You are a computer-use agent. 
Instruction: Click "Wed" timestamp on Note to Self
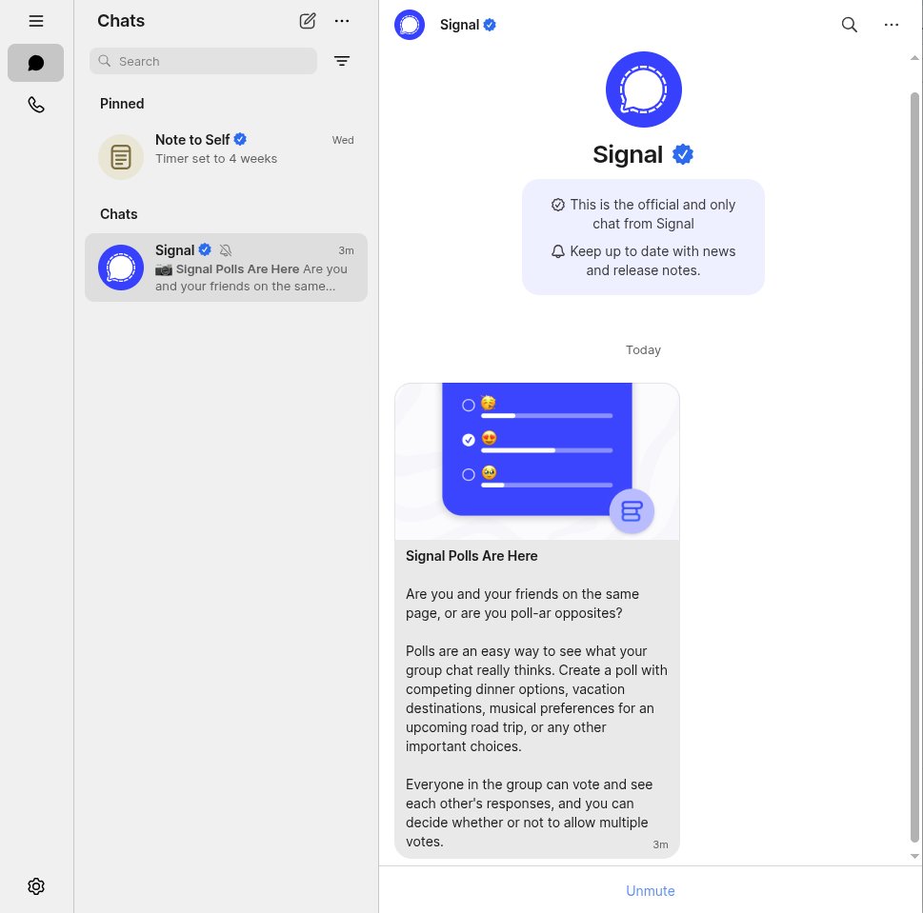point(343,140)
